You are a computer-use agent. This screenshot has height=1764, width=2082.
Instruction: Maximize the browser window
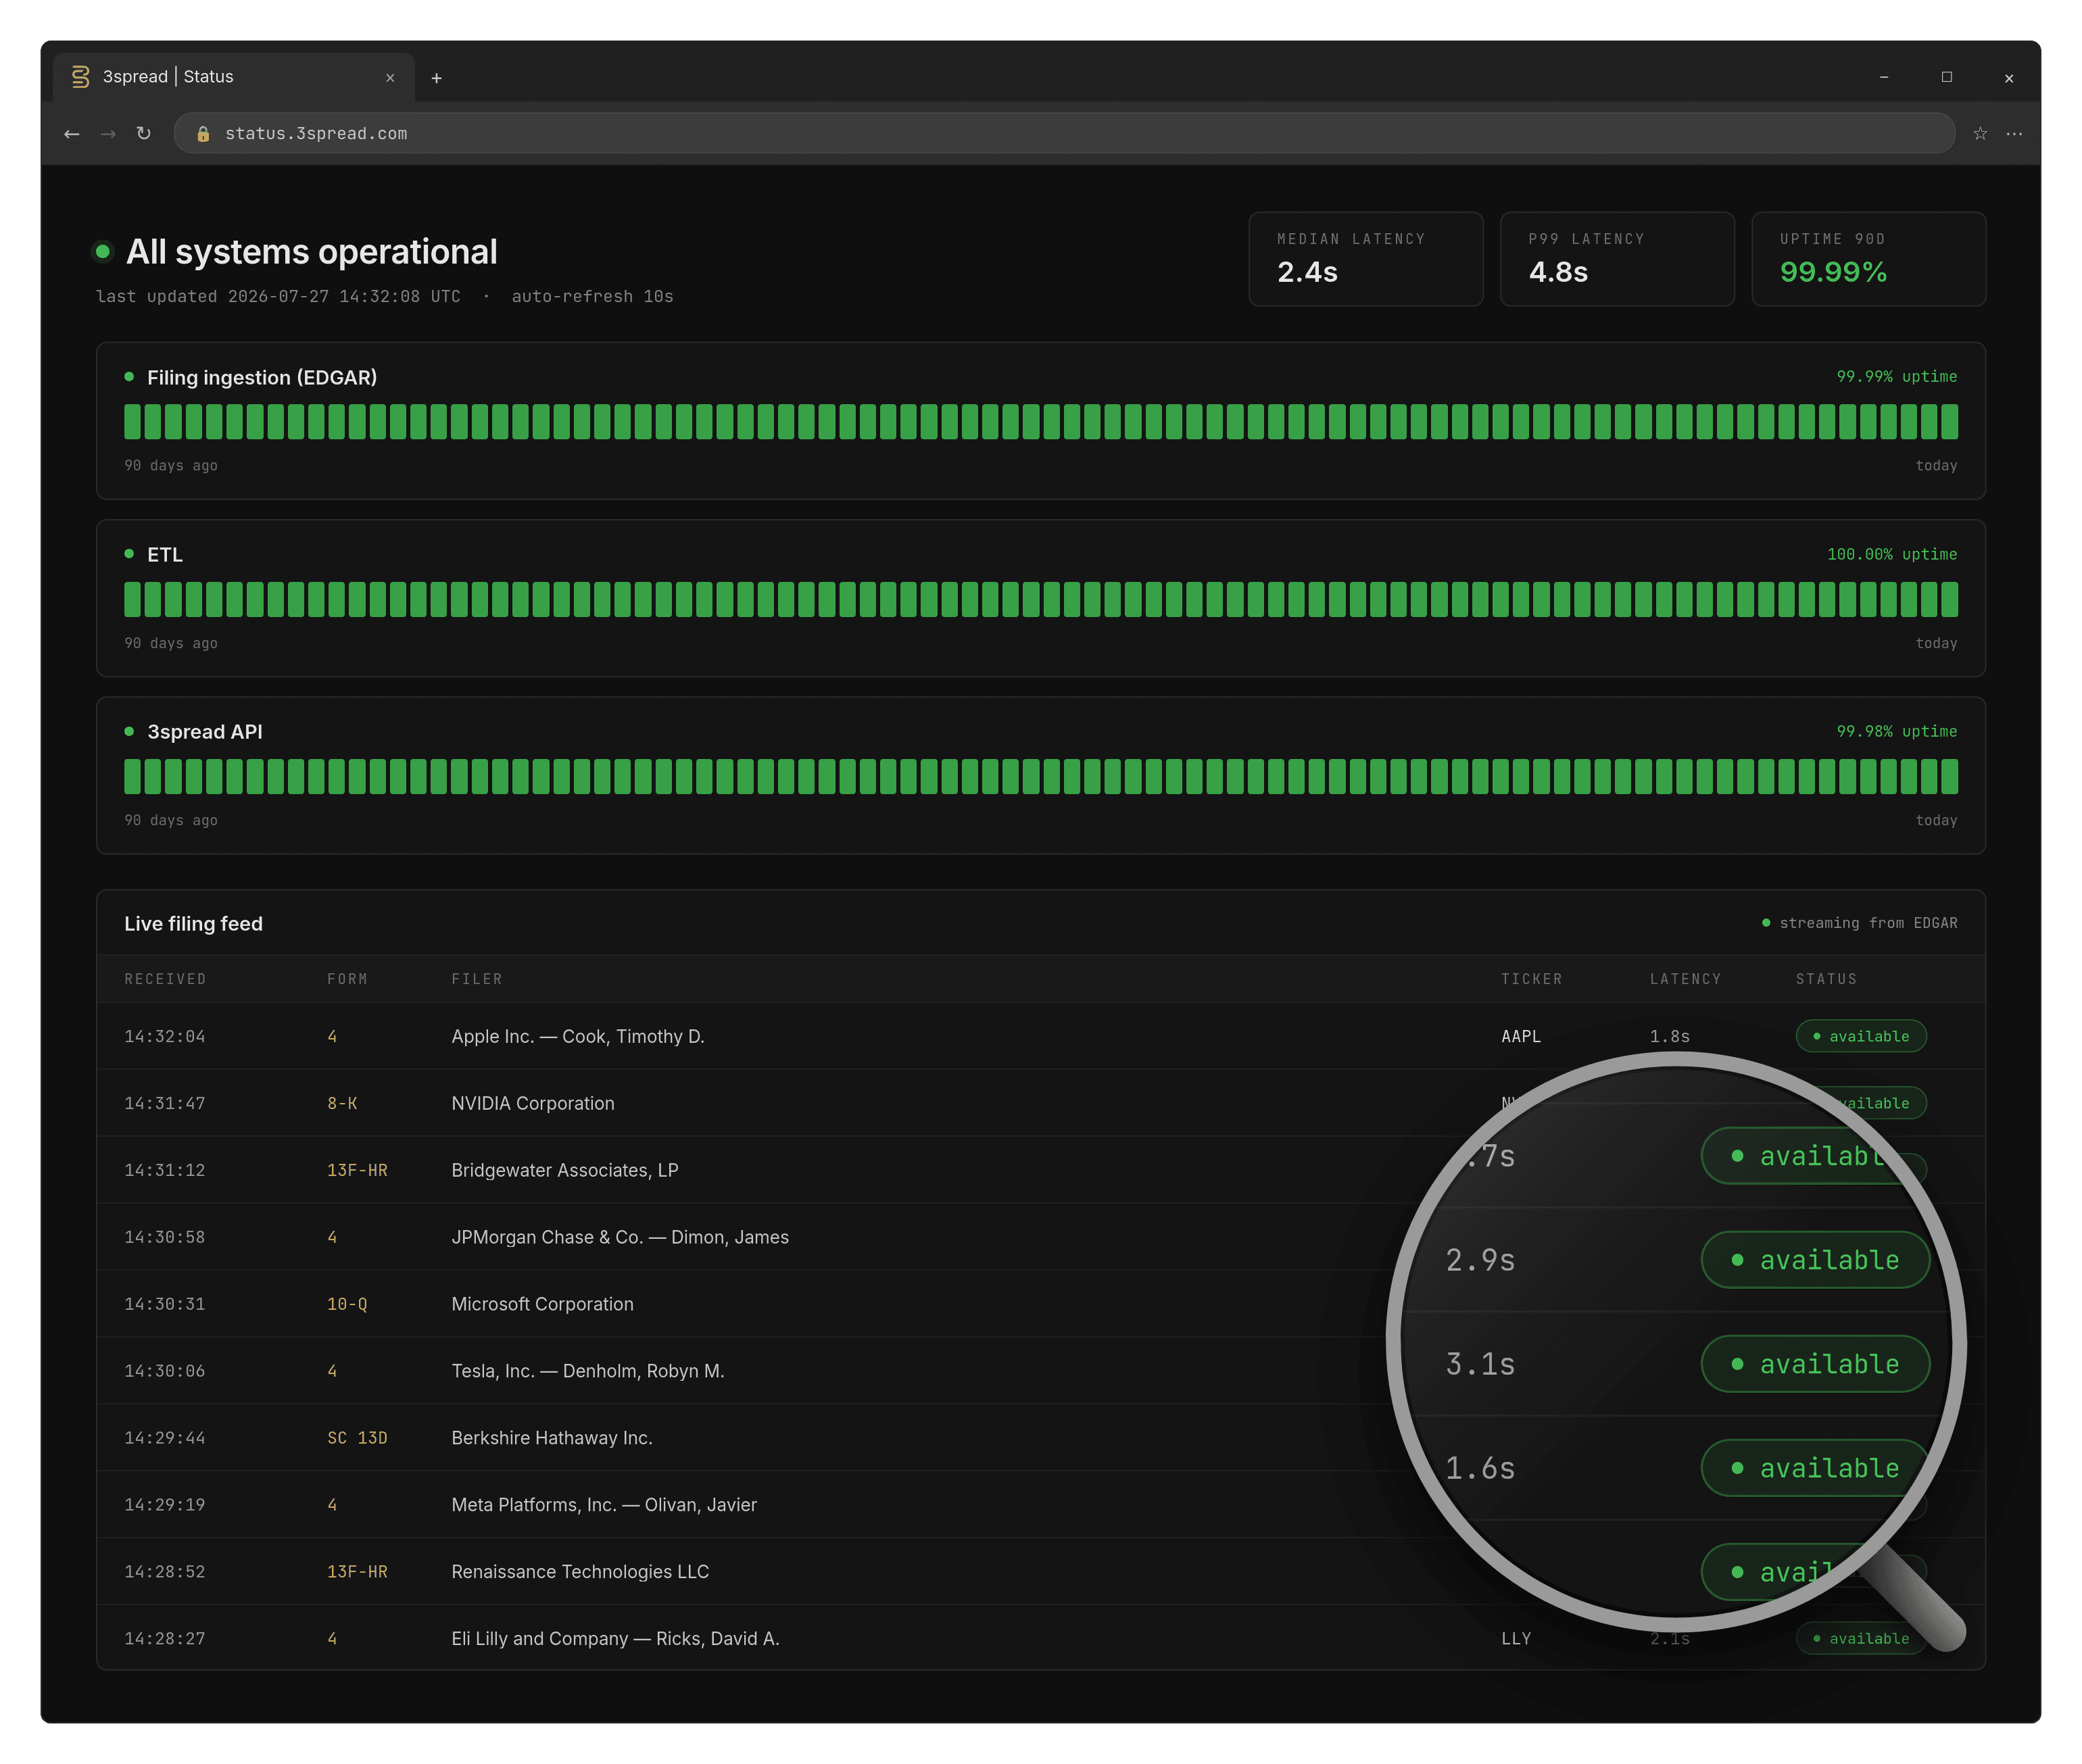click(1947, 77)
